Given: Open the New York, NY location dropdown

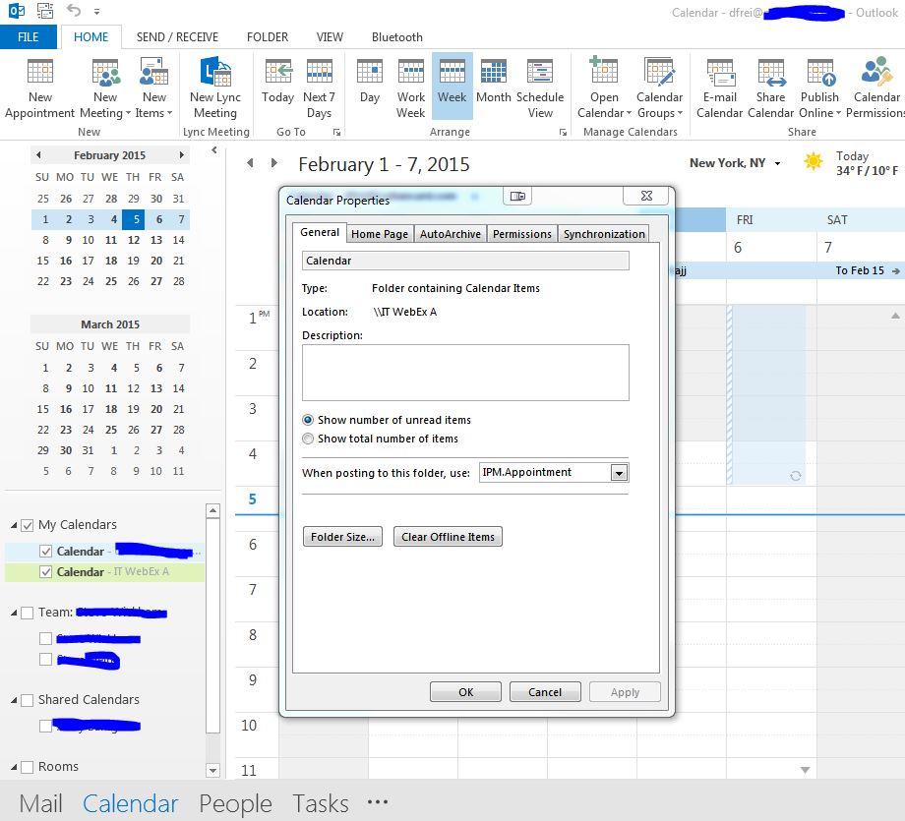Looking at the screenshot, I should [777, 164].
